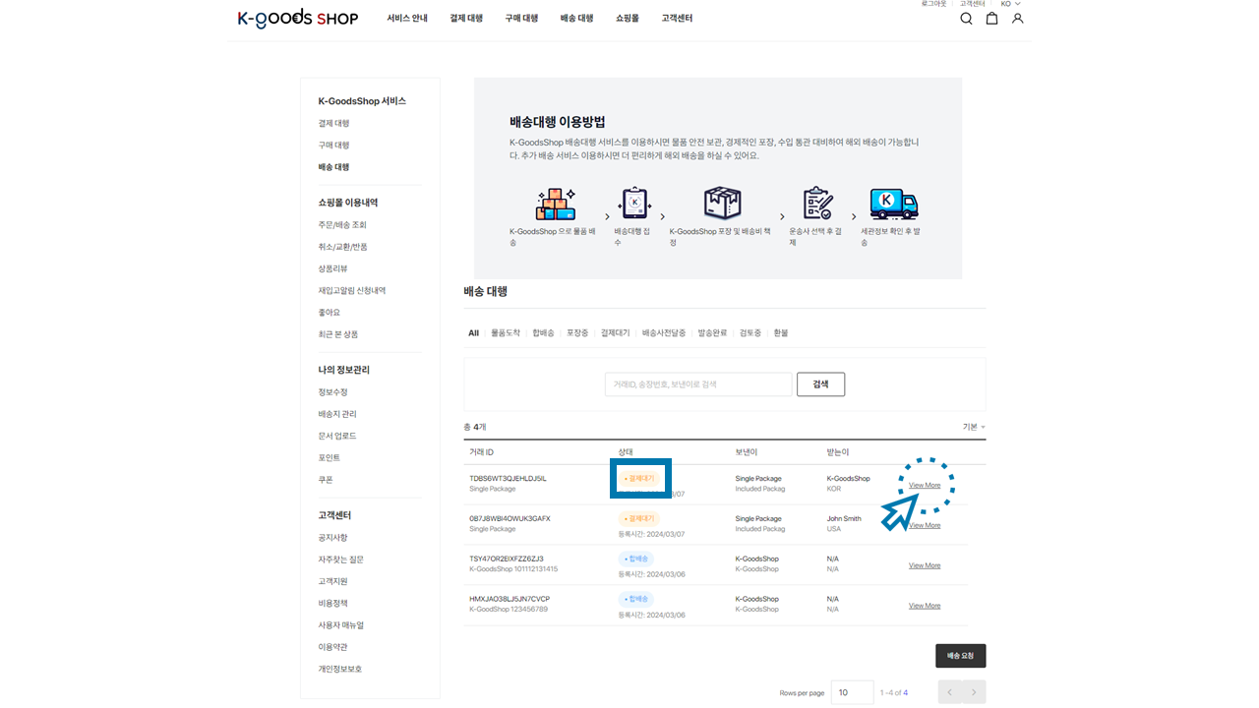Click the K-Goods Shop logo
This screenshot has height=708, width=1259.
tap(297, 19)
